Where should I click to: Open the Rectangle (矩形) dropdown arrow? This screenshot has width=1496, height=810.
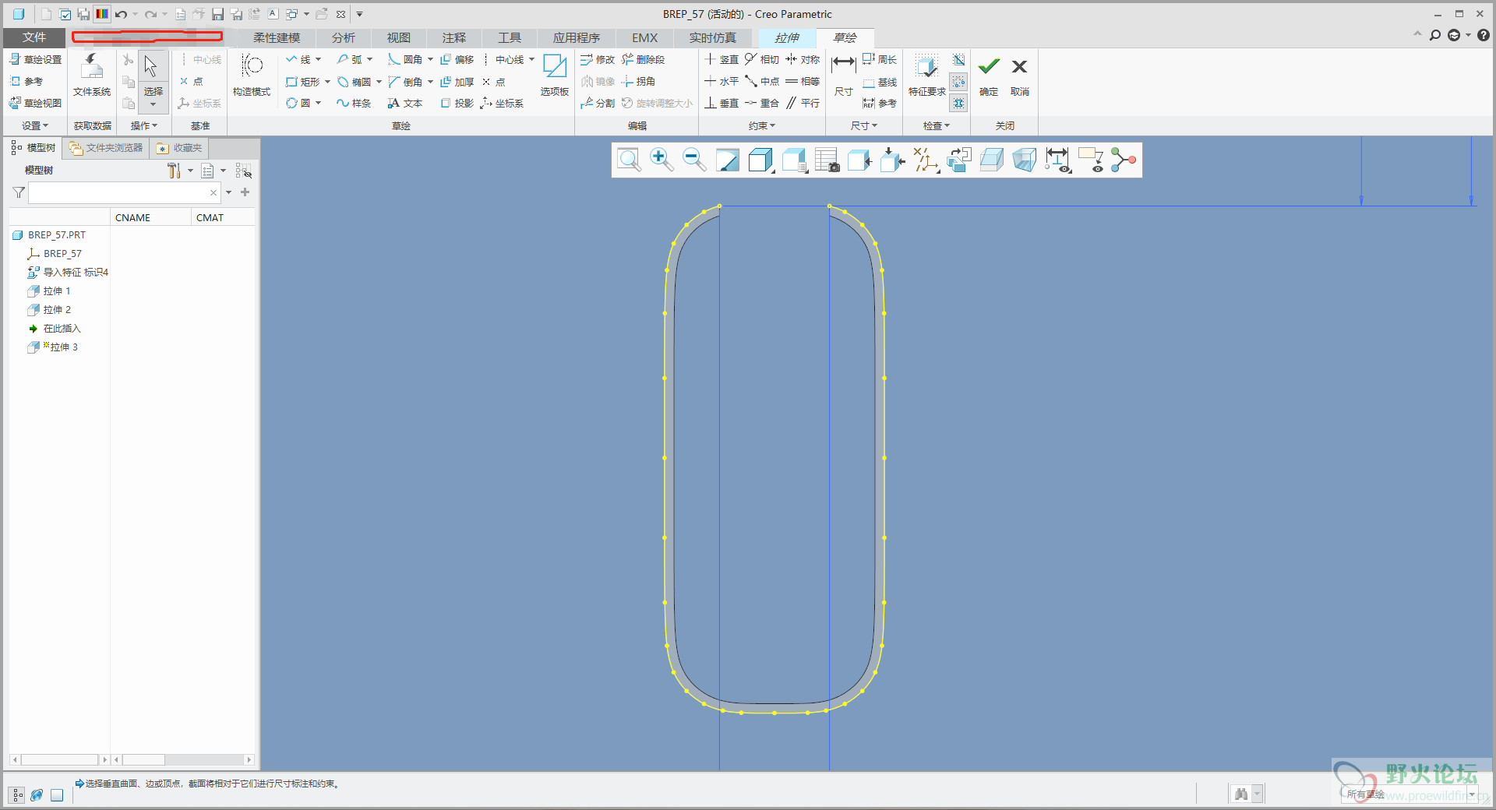[327, 81]
